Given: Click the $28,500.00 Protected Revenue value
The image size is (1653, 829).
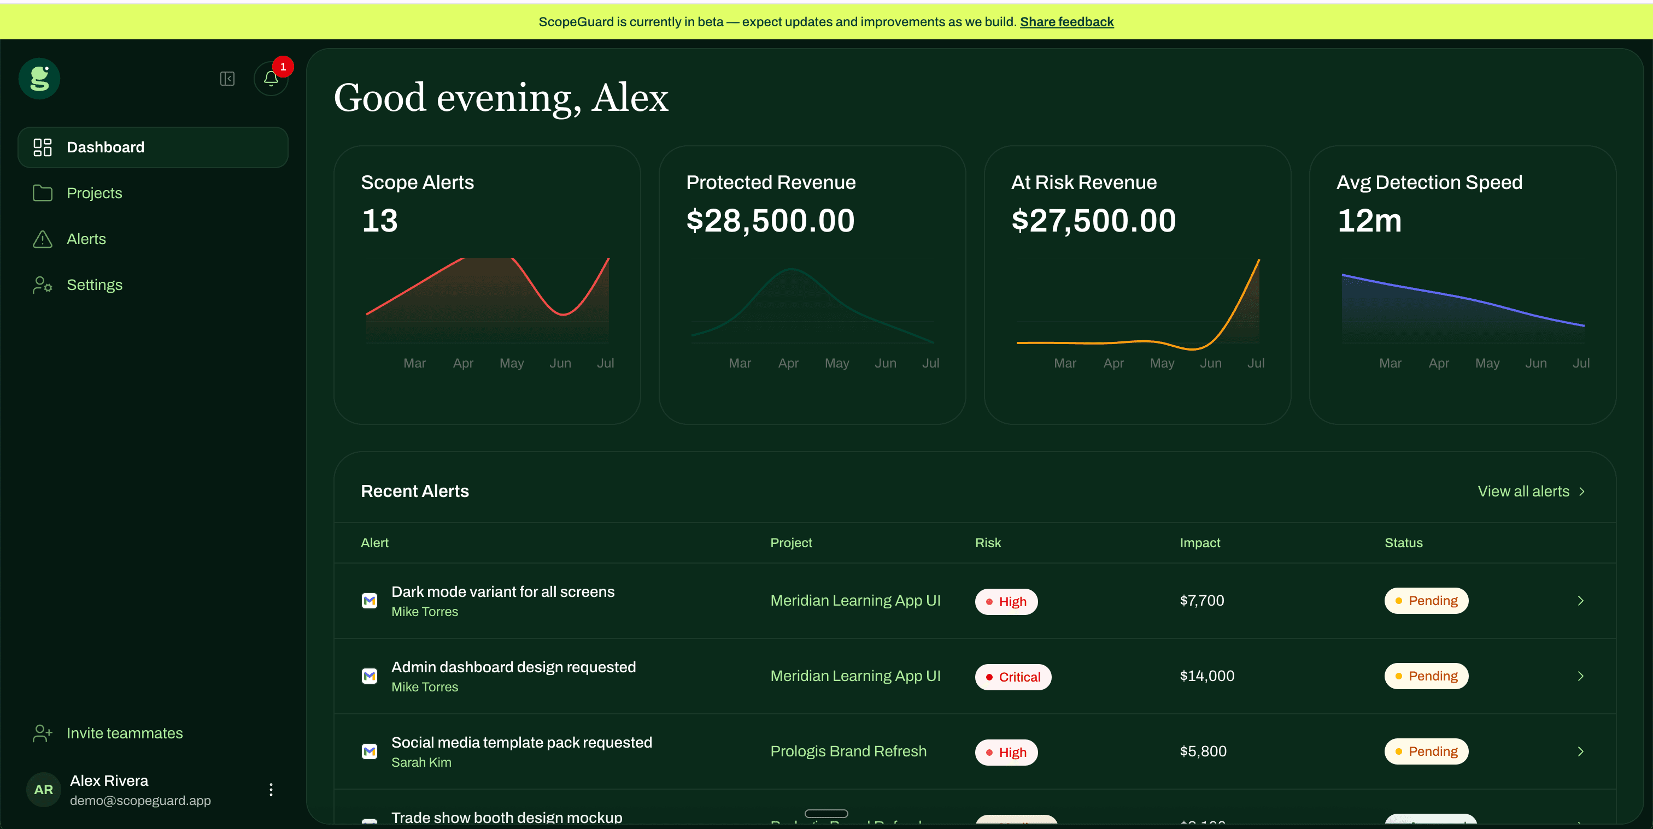Looking at the screenshot, I should (770, 221).
